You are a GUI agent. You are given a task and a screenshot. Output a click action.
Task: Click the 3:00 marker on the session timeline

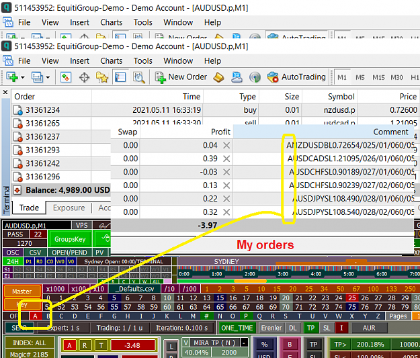283,274
